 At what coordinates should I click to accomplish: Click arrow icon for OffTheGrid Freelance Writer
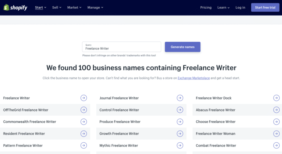[84, 110]
